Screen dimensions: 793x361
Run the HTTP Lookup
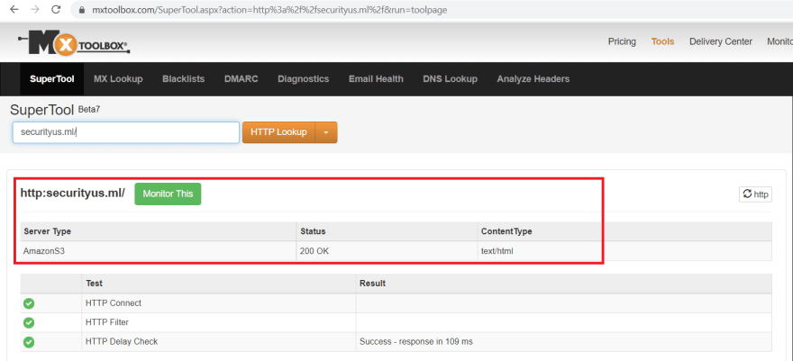pyautogui.click(x=278, y=132)
